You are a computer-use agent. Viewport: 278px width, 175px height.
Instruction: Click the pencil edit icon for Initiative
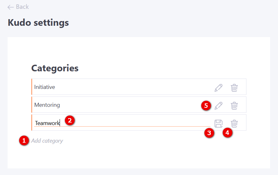click(x=218, y=88)
